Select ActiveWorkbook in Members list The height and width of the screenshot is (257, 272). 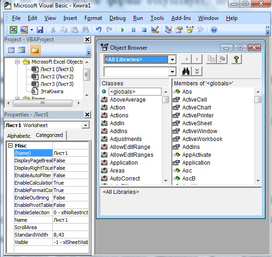click(x=202, y=139)
